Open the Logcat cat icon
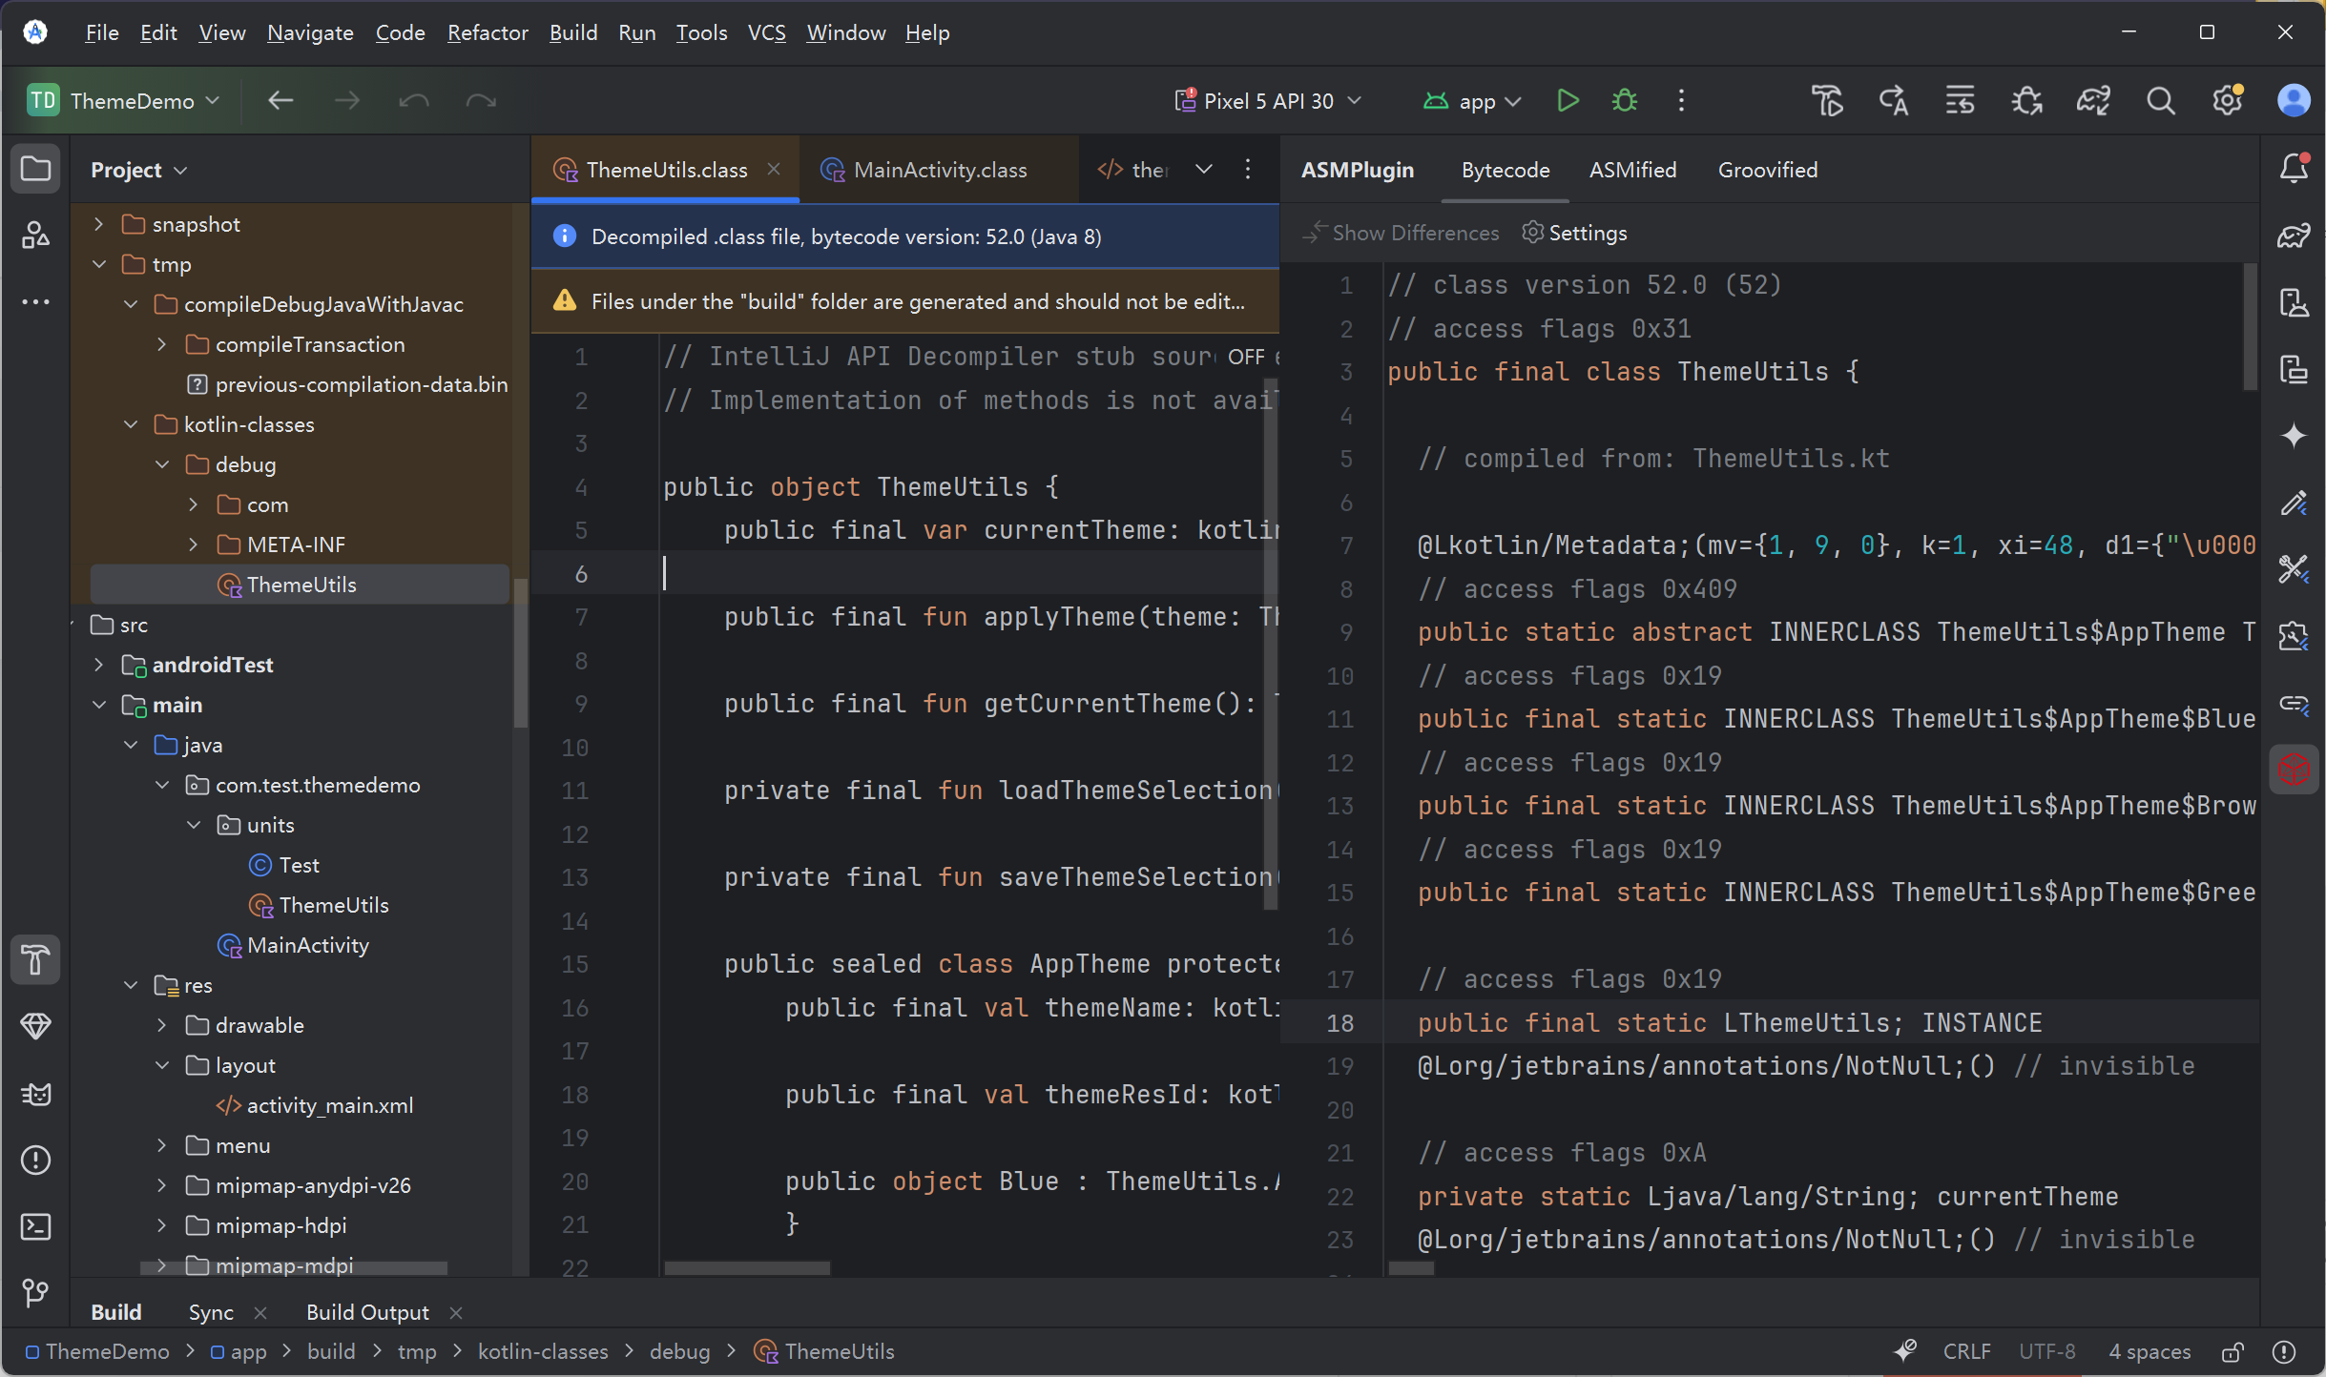 pos(35,1094)
